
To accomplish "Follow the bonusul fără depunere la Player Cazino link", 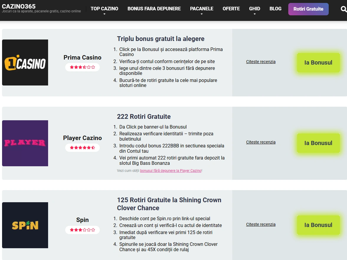I will point(171,171).
